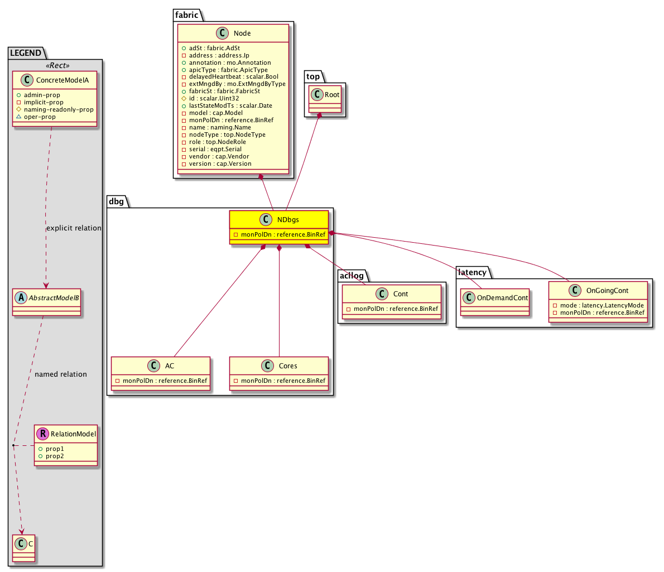
Task: Click the class icon in NDbgs header
Action: [x=266, y=220]
